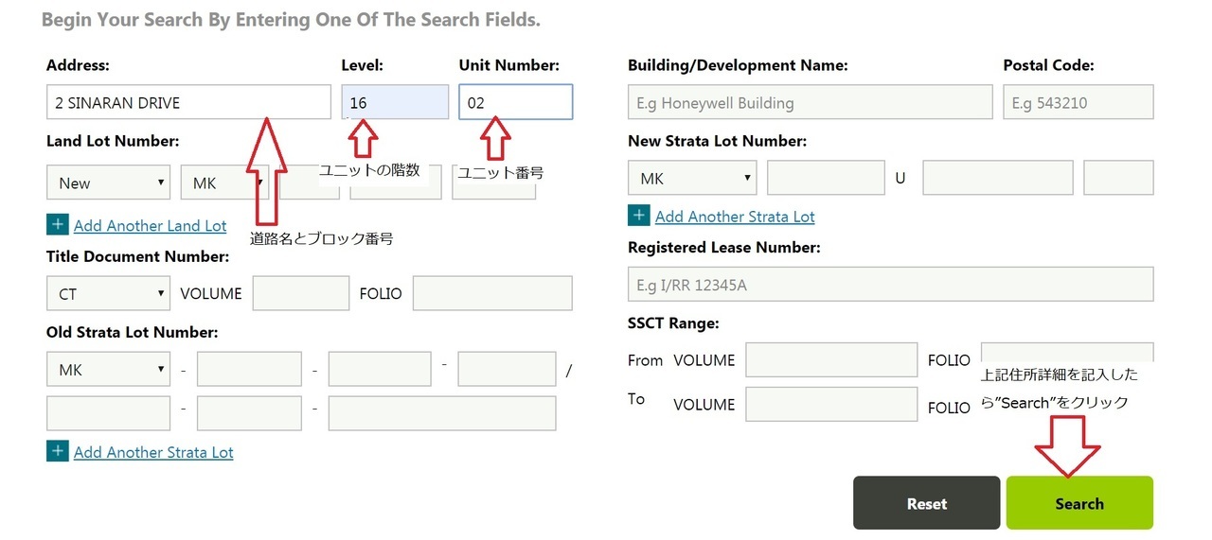
Task: Open the Land Lot 'MK' dropdown
Action: tap(225, 183)
